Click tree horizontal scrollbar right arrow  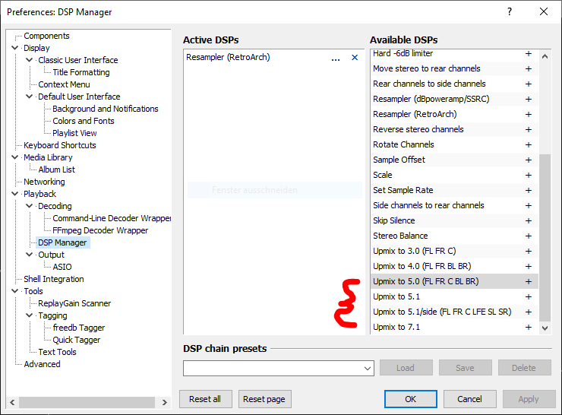(165, 402)
